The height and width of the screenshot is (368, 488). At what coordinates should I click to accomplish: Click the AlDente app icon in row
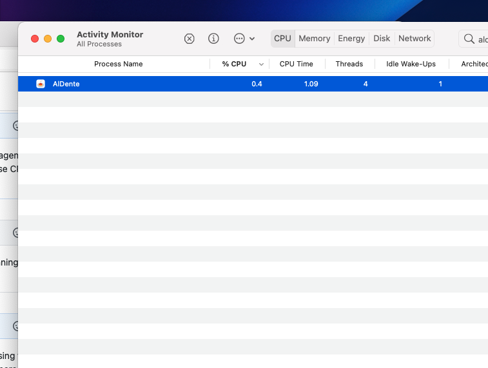tap(41, 84)
